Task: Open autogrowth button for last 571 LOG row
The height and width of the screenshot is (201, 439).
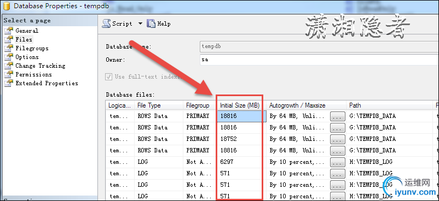Action: 338,196
